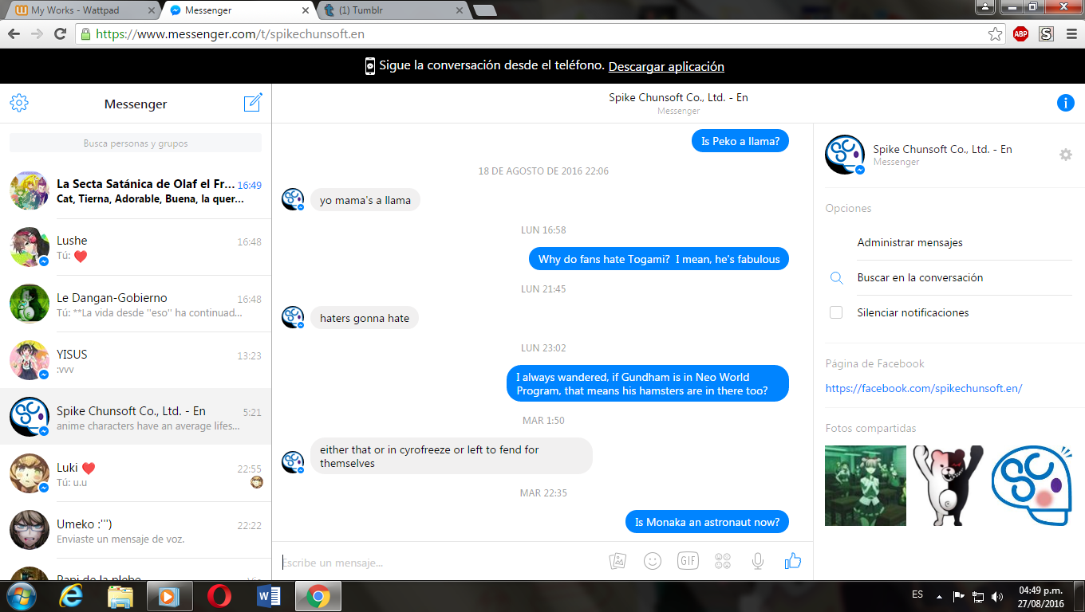Viewport: 1085px width, 612px height.
Task: Open a new browser tab
Action: 484,10
